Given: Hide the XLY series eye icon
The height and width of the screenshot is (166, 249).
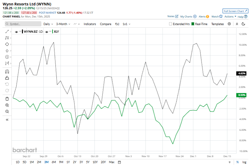Looking at the screenshot, I should (46, 32).
